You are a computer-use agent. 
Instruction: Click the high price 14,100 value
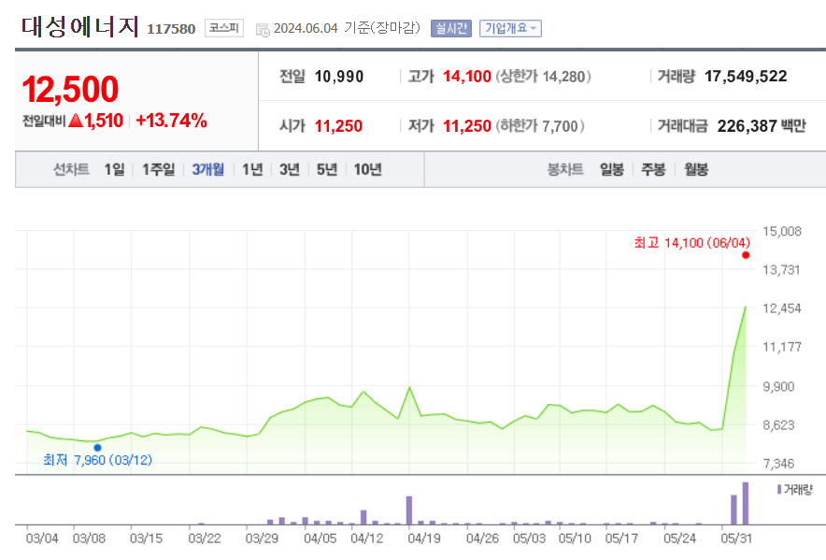[467, 77]
